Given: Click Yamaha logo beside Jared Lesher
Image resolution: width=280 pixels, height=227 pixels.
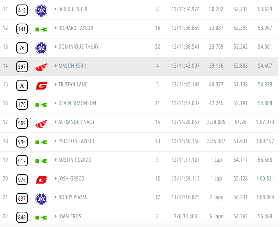Looking at the screenshot, I should 41,10.
